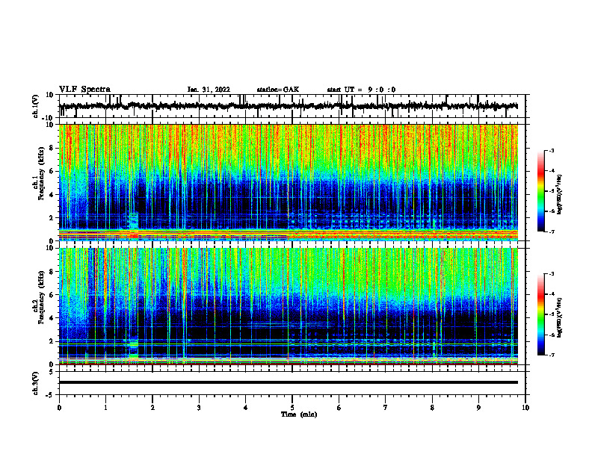The width and height of the screenshot is (592, 457).
Task: Click the ch.1 color scale bar
Action: point(541,191)
